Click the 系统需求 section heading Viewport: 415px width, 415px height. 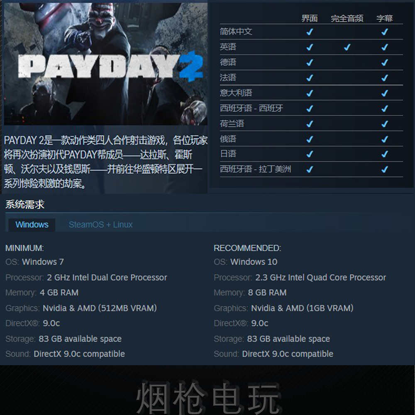pyautogui.click(x=25, y=204)
